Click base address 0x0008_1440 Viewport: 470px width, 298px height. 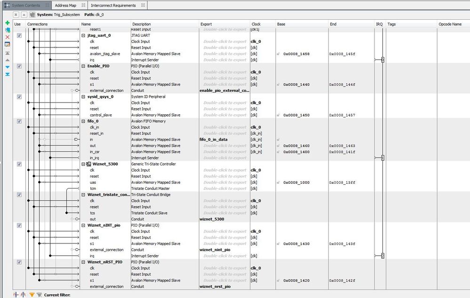click(x=296, y=85)
